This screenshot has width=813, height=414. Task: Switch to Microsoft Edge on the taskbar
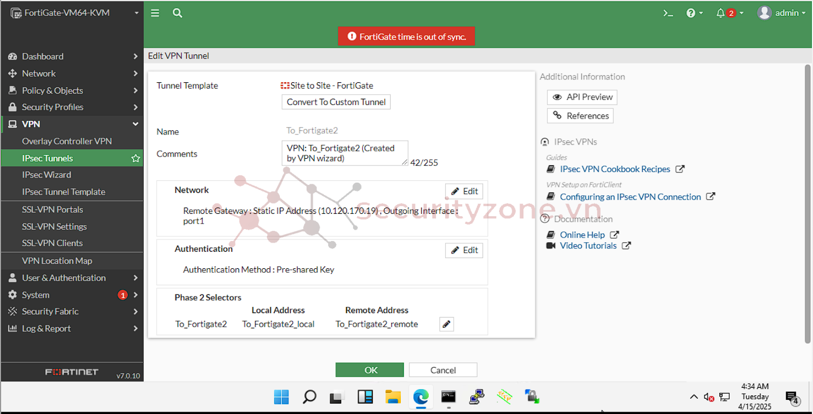tap(421, 397)
